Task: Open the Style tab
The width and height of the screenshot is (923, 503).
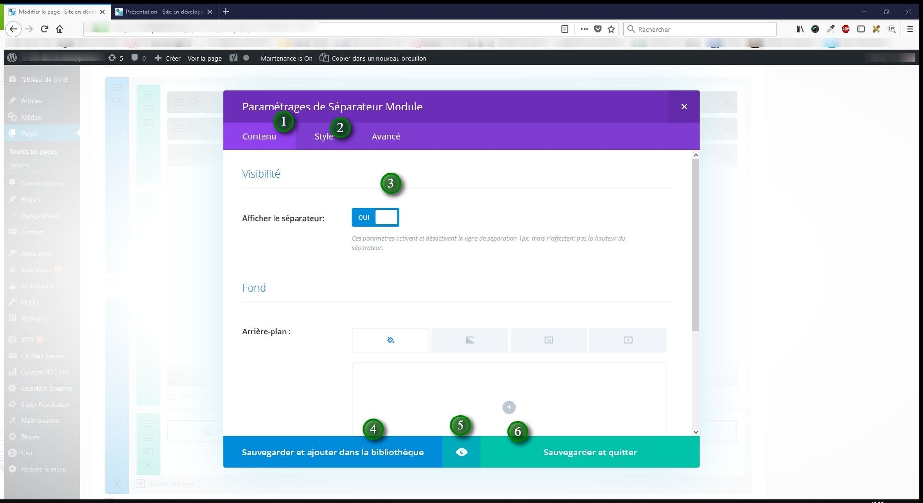Action: pyautogui.click(x=324, y=136)
